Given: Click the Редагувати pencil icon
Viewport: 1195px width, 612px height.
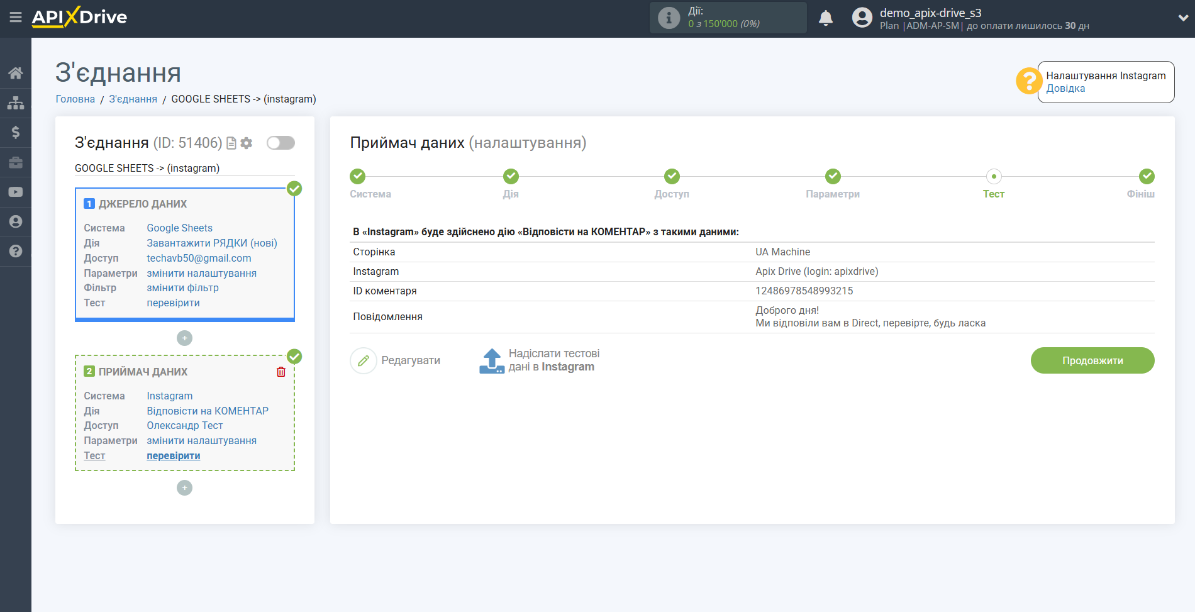Looking at the screenshot, I should pos(364,360).
